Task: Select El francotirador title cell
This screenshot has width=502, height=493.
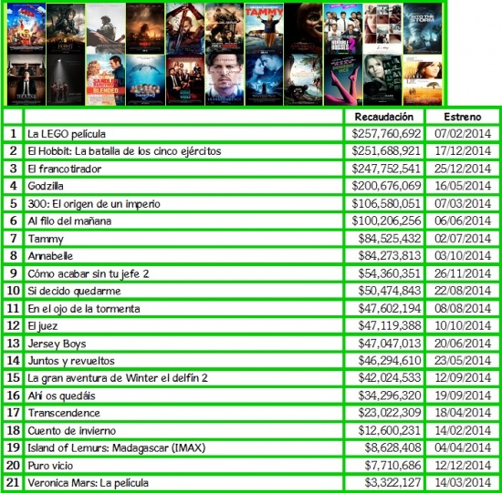Action: tap(183, 169)
